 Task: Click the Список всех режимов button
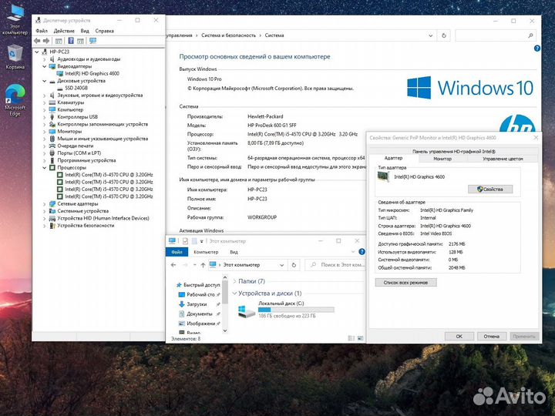point(405,283)
